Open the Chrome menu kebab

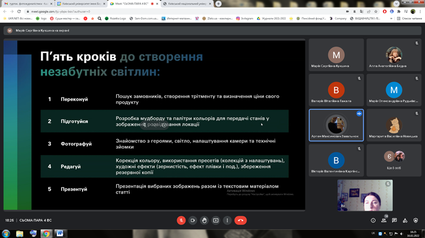point(420,11)
